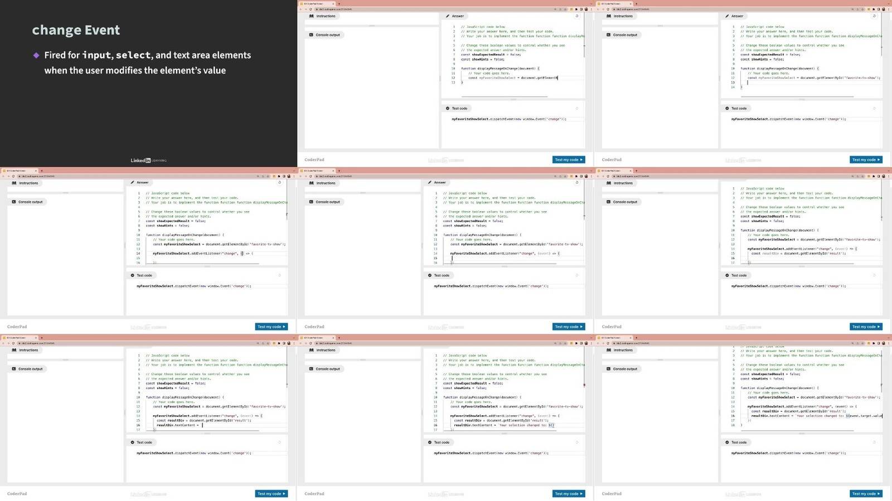Select Test code tab under 'event.target.value' code
This screenshot has width=892, height=501.
736,442
